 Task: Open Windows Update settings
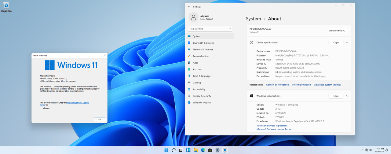coord(210,102)
